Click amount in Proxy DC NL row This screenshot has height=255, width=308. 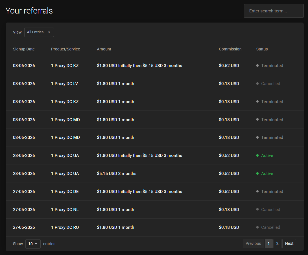point(115,210)
